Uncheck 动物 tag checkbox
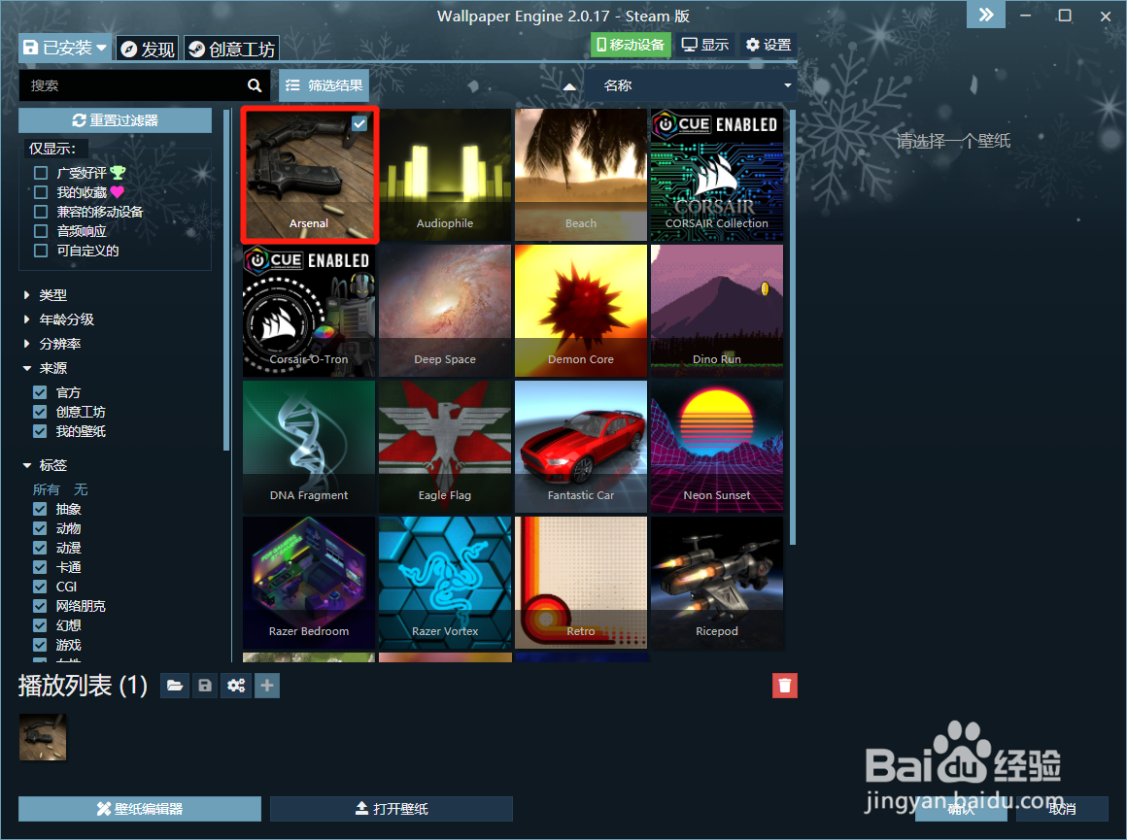 40,528
